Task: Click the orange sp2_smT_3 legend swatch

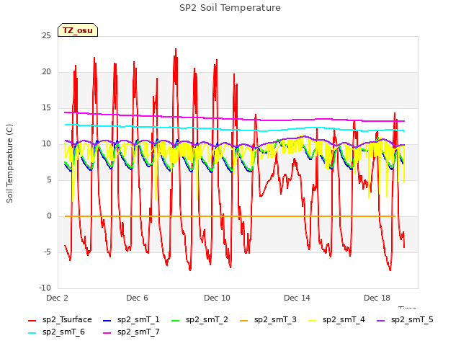Action: pyautogui.click(x=244, y=320)
